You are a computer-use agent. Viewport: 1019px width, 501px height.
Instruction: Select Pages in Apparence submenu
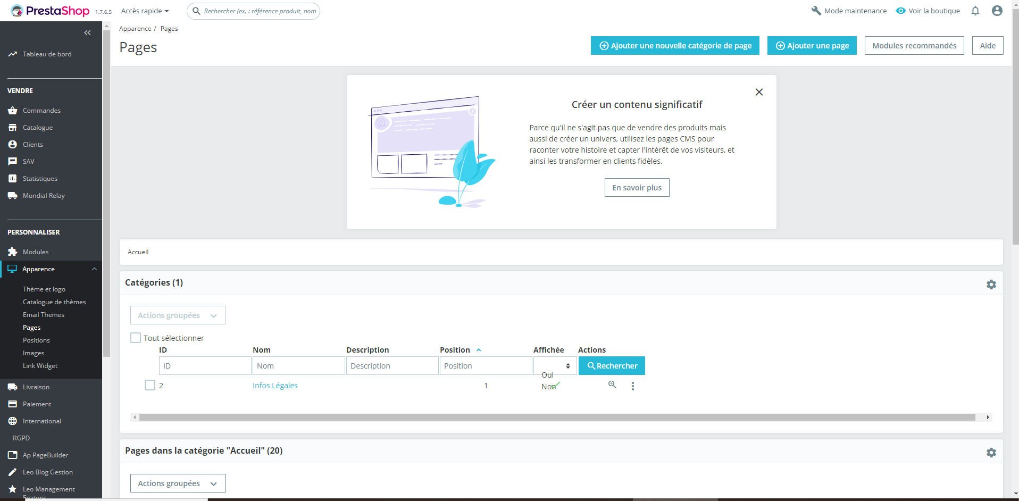pyautogui.click(x=31, y=328)
